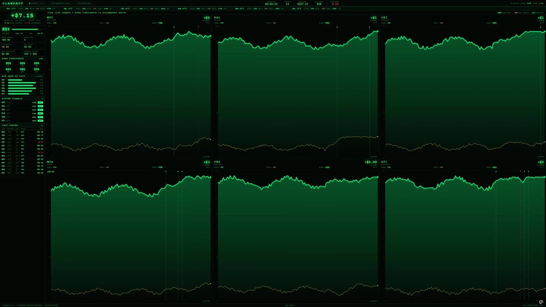
Task: Click the green line legend swatch
Action: [x=500, y=13]
